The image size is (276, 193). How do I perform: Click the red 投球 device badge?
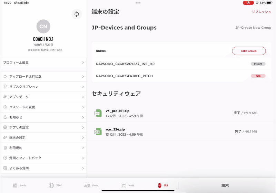[258, 76]
